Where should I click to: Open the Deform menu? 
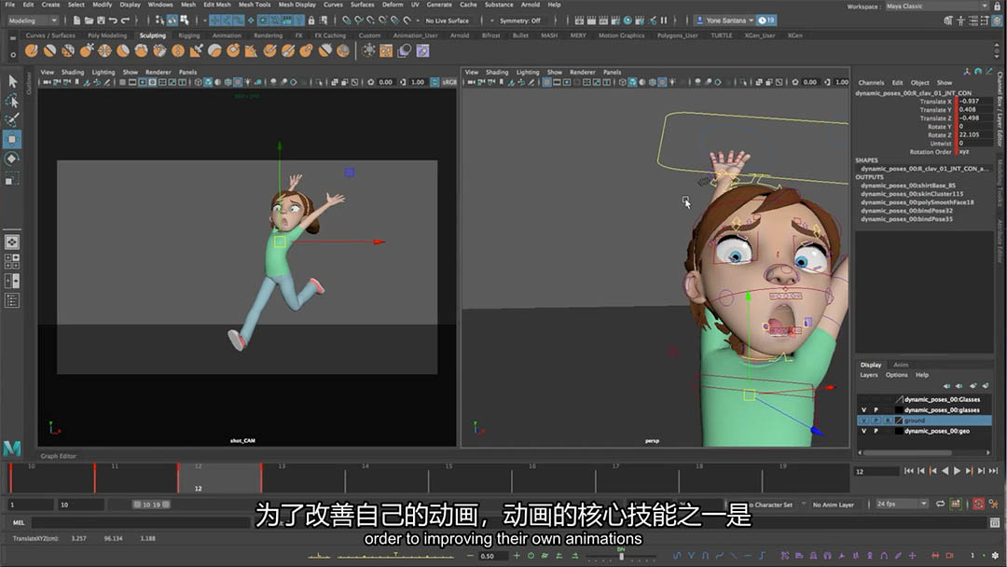[x=393, y=5]
